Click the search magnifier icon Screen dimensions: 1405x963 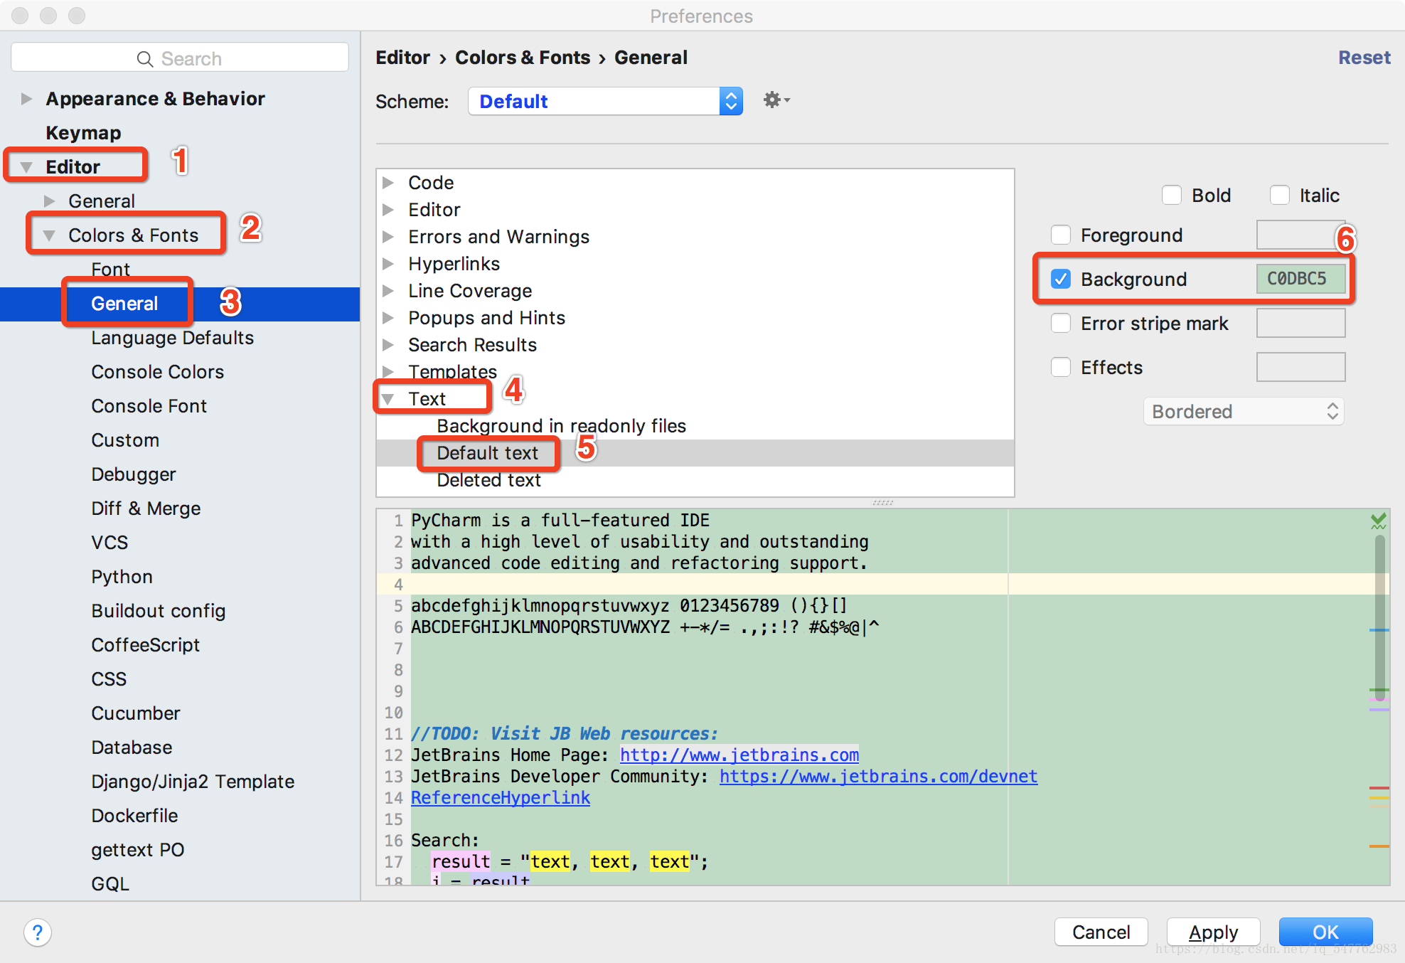145,59
